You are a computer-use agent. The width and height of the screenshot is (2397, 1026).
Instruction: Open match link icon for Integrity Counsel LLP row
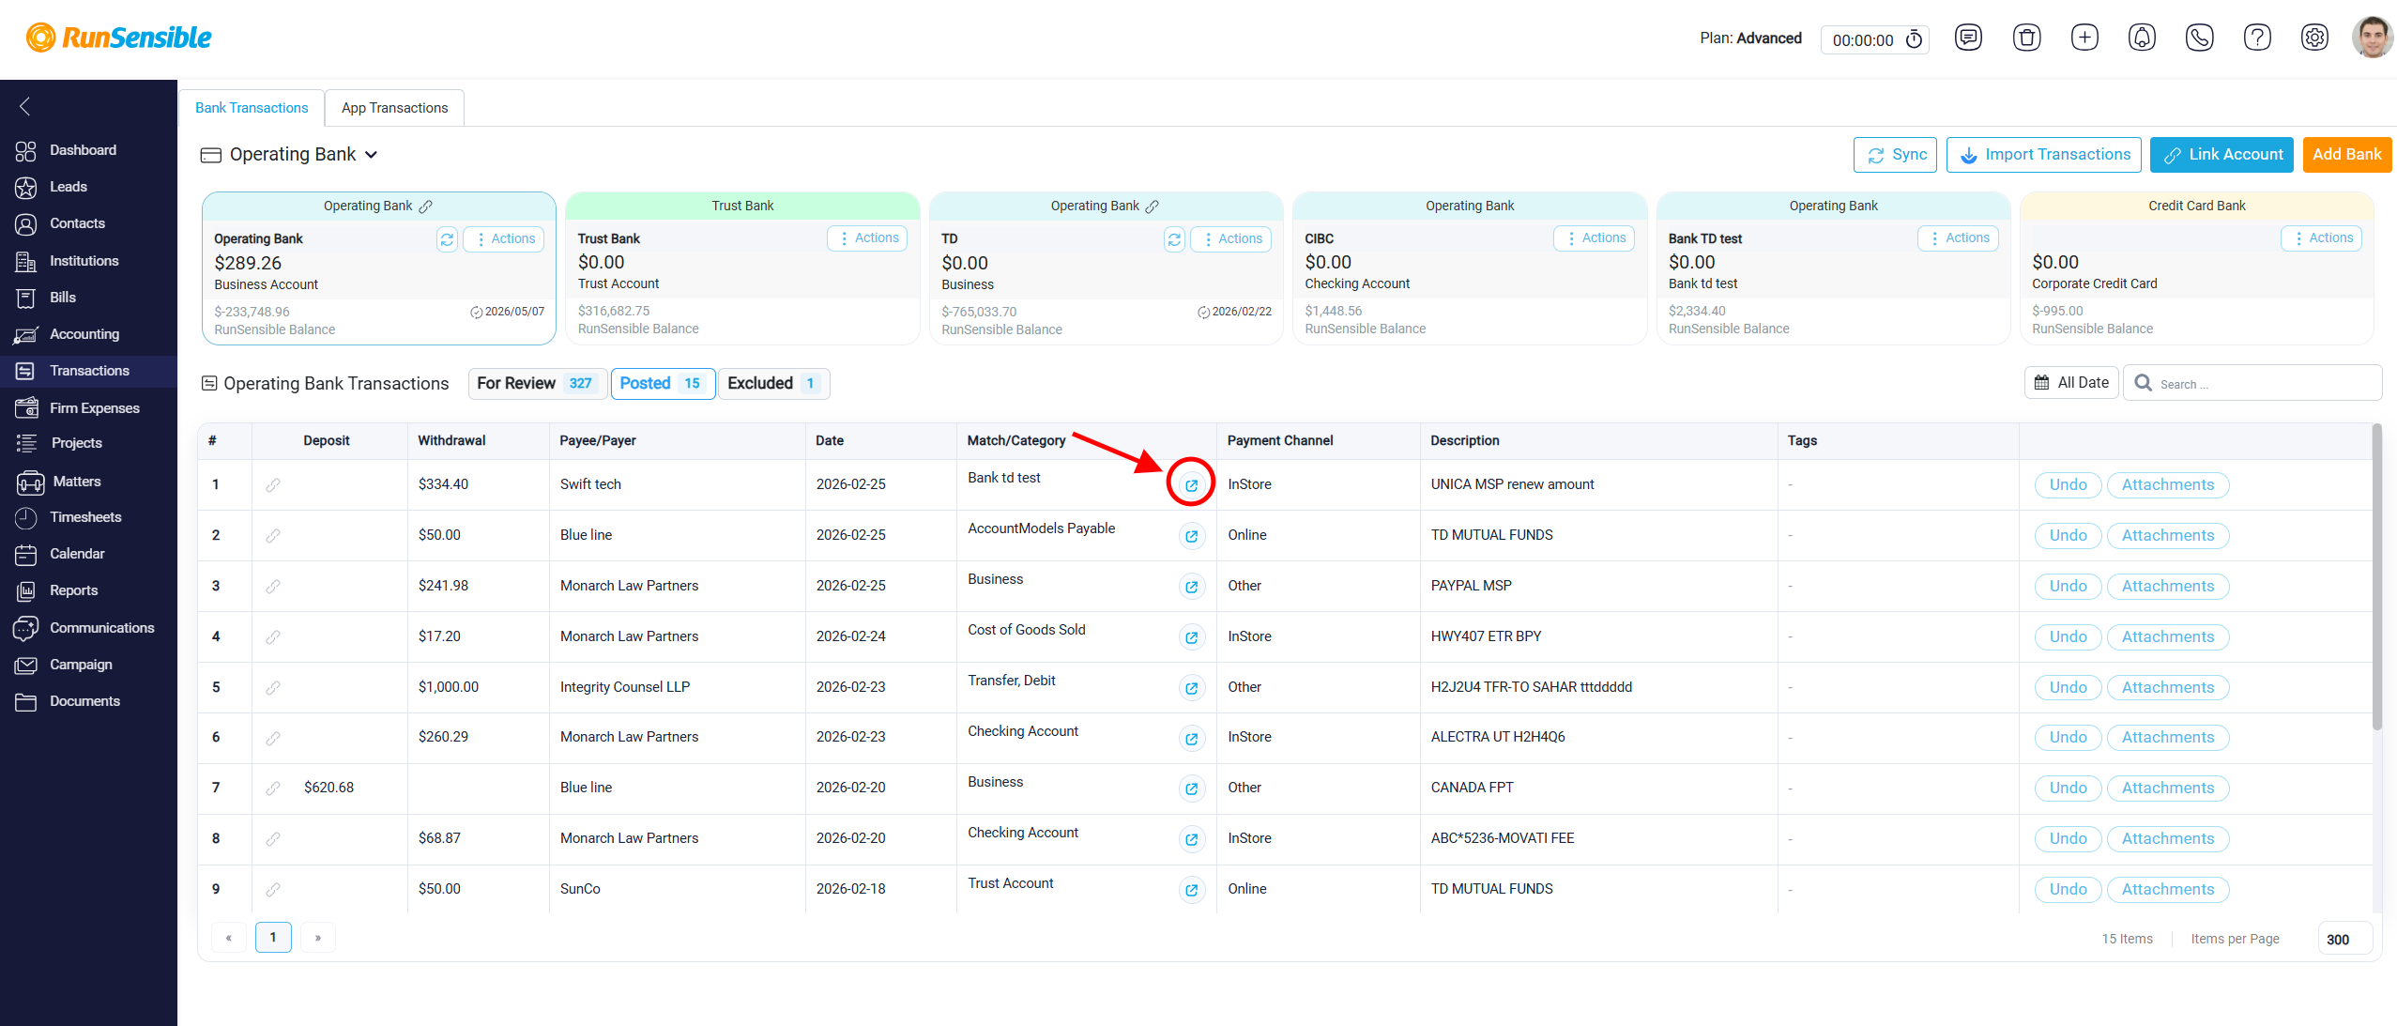coord(1191,688)
